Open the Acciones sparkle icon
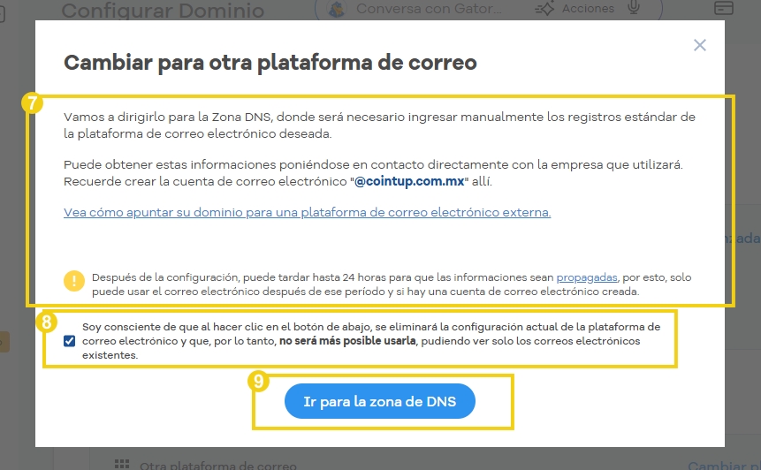The image size is (761, 470). click(544, 9)
